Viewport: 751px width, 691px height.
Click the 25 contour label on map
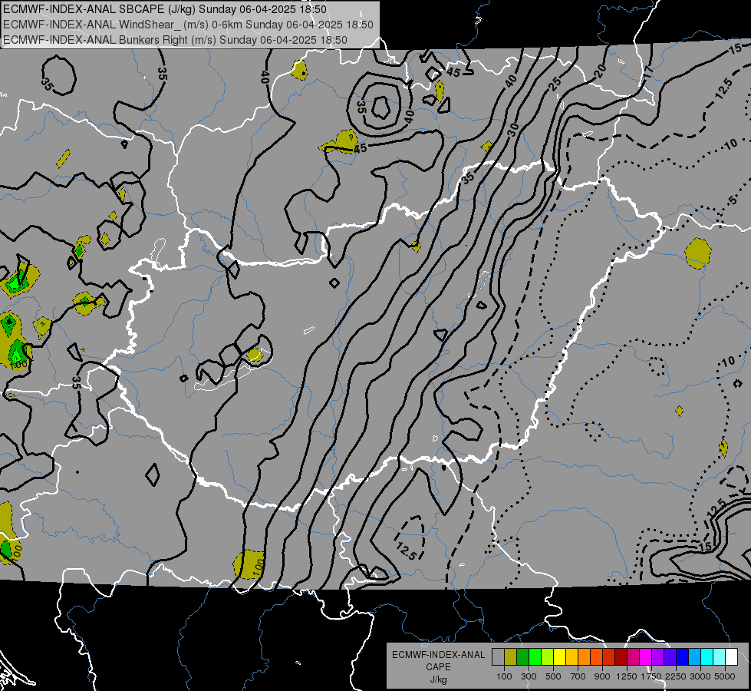(x=555, y=84)
